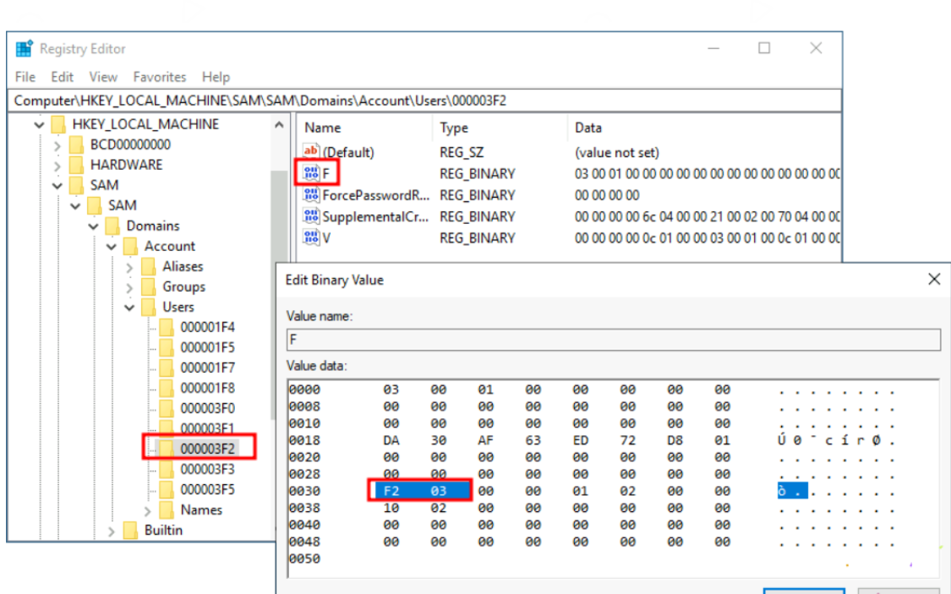Click the HKEY_LOCAL_MACHINE folder icon
This screenshot has width=951, height=594.
[59, 124]
